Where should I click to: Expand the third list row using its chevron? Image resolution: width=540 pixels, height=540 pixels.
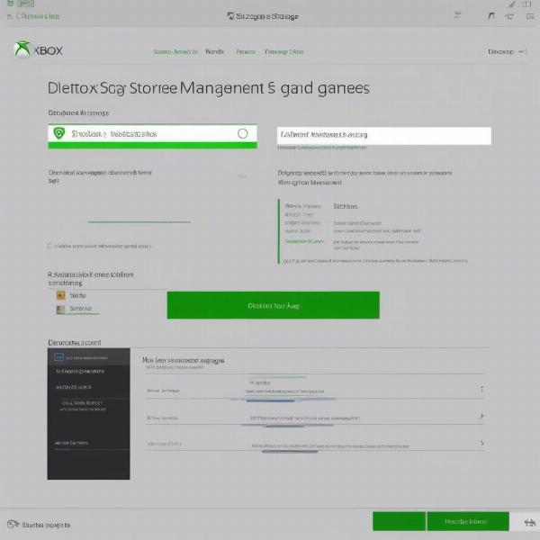482,443
